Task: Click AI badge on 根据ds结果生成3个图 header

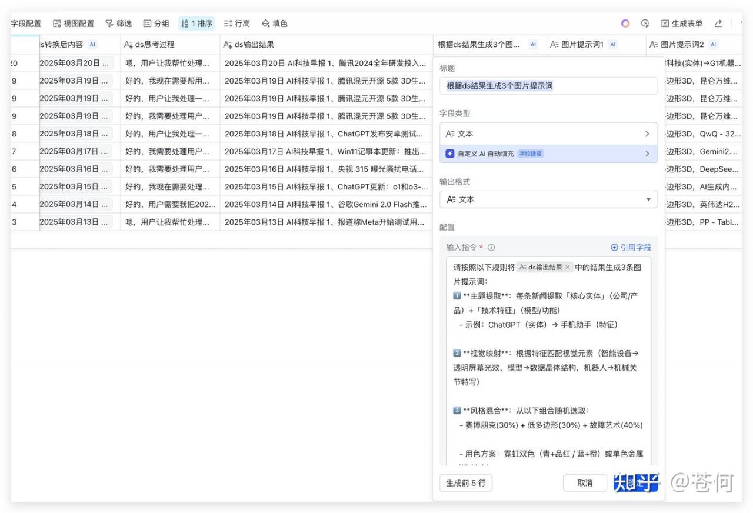Action: 533,44
